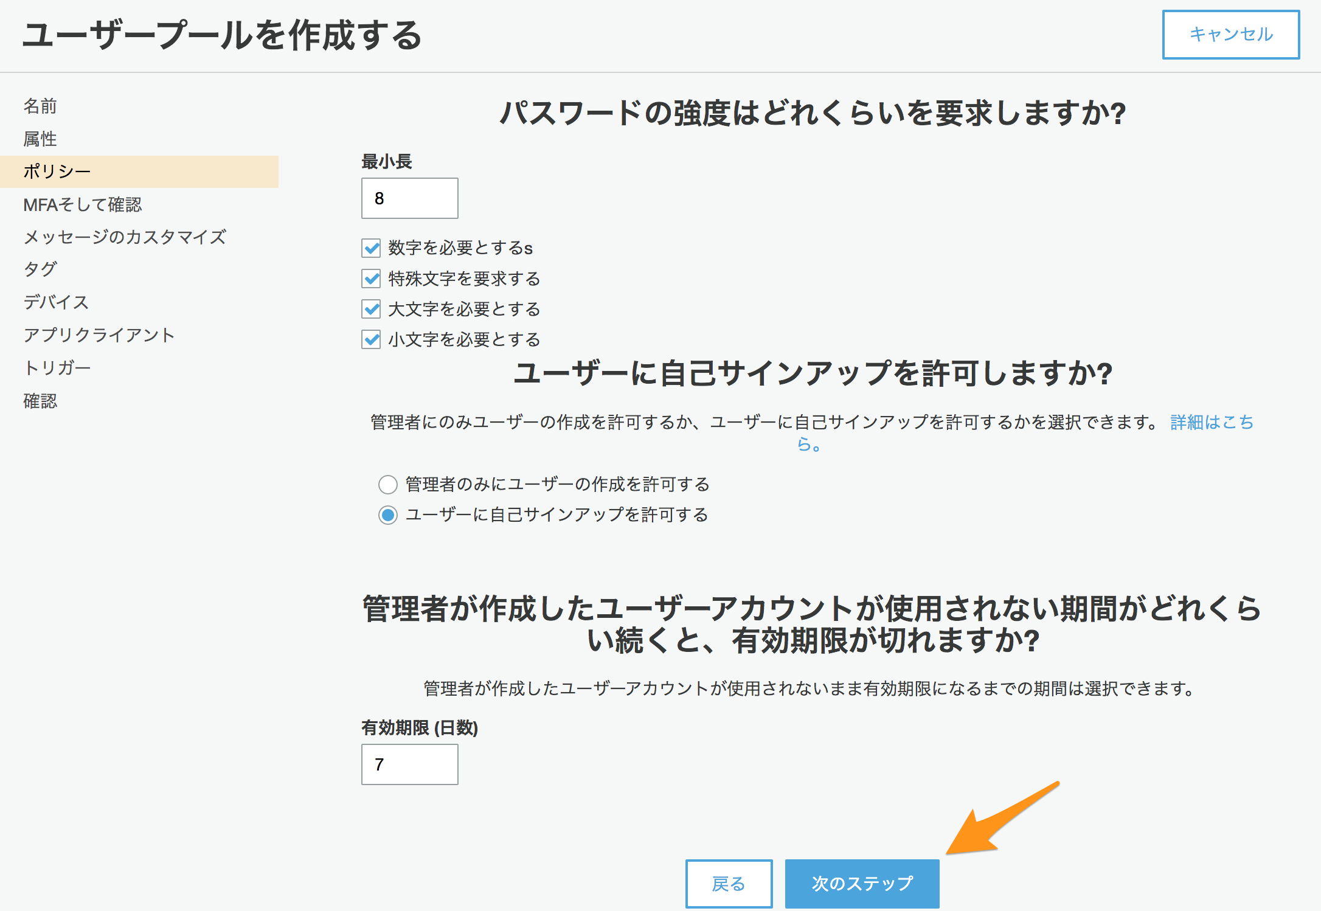The width and height of the screenshot is (1321, 911).
Task: Go to the 確認 review section
Action: [40, 401]
